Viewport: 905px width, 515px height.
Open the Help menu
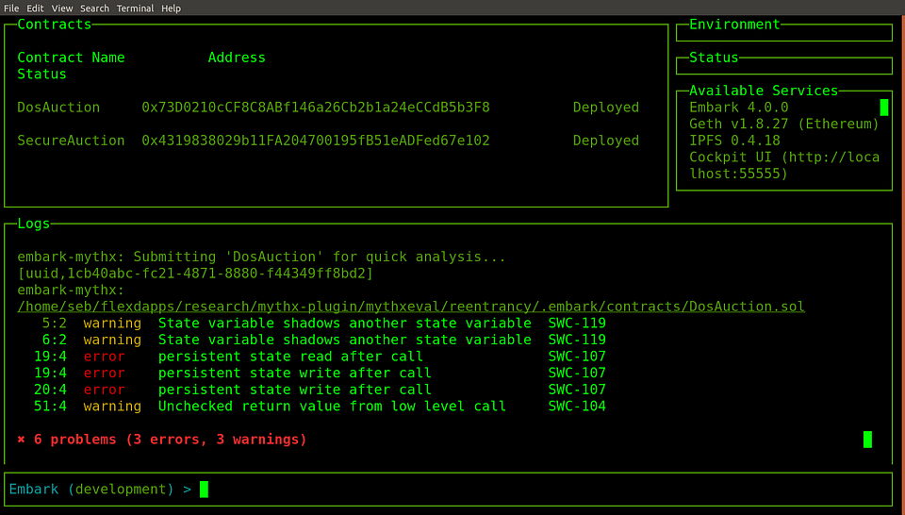pyautogui.click(x=171, y=8)
